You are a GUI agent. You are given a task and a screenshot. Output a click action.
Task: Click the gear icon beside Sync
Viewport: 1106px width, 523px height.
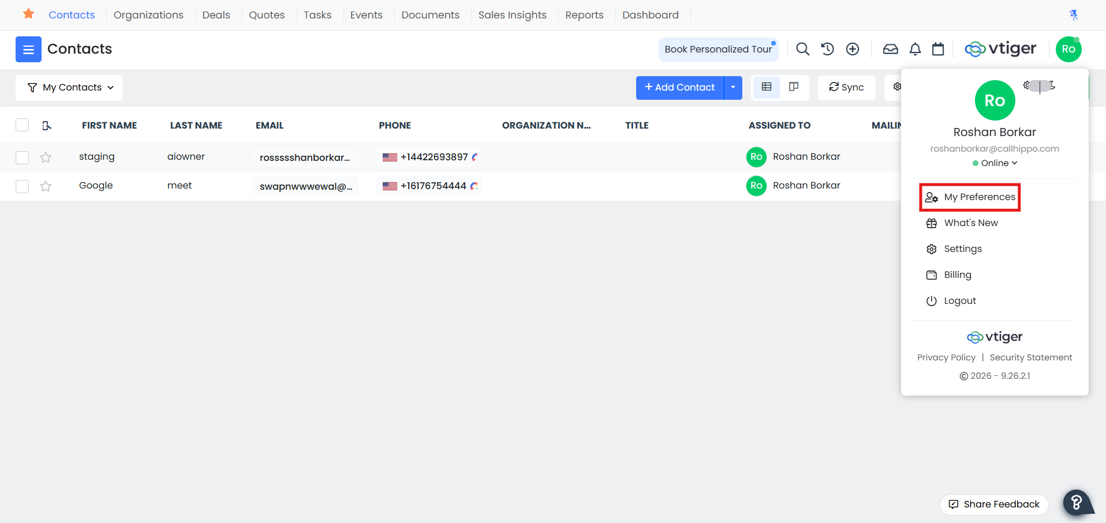click(896, 86)
